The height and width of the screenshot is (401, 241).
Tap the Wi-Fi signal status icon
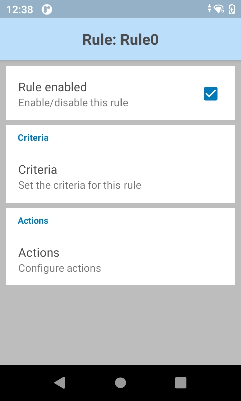click(219, 9)
